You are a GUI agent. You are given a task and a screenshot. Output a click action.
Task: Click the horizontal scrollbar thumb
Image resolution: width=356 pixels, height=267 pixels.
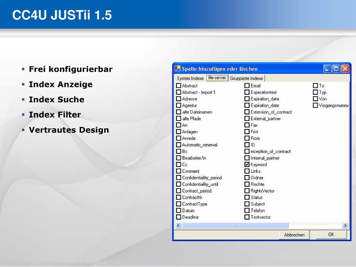(235, 225)
